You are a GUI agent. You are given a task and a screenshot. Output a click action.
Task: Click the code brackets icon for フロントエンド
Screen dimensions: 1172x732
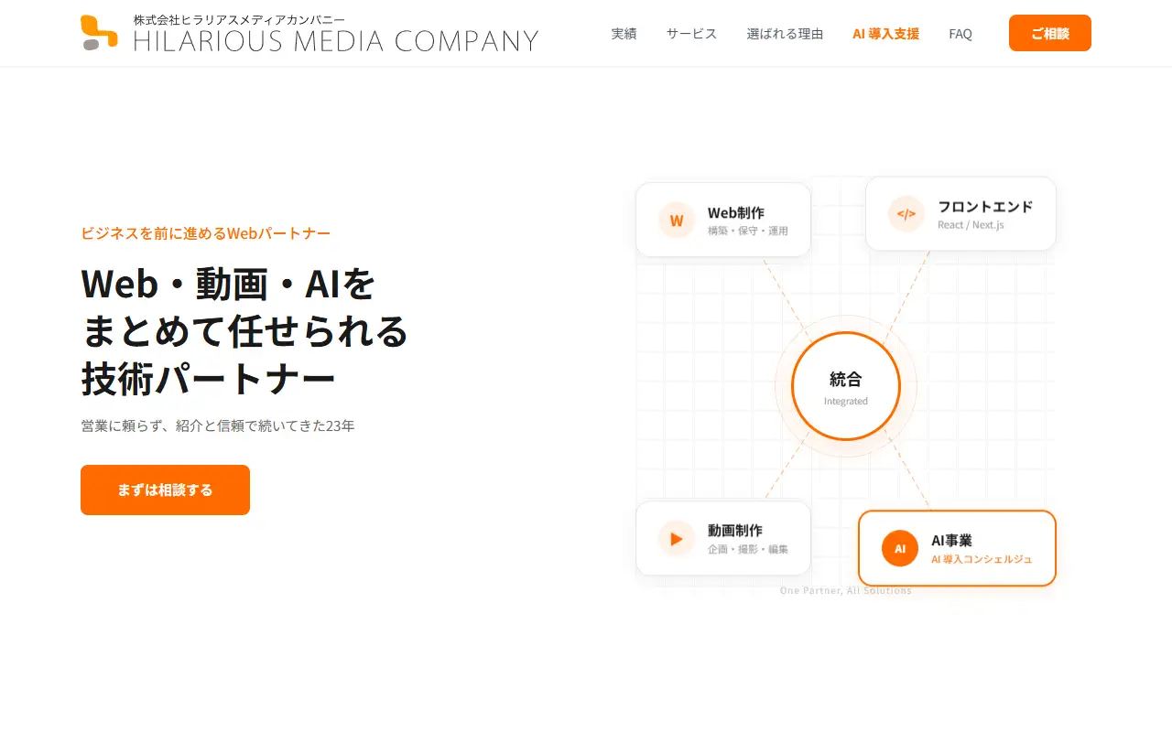coord(906,214)
